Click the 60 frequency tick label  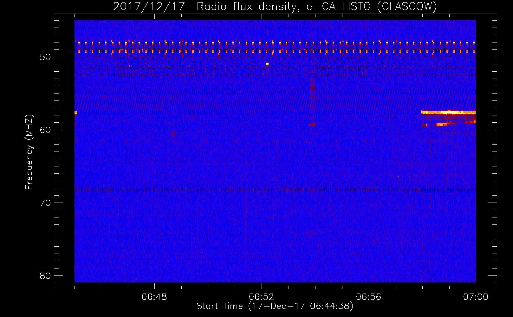click(46, 130)
